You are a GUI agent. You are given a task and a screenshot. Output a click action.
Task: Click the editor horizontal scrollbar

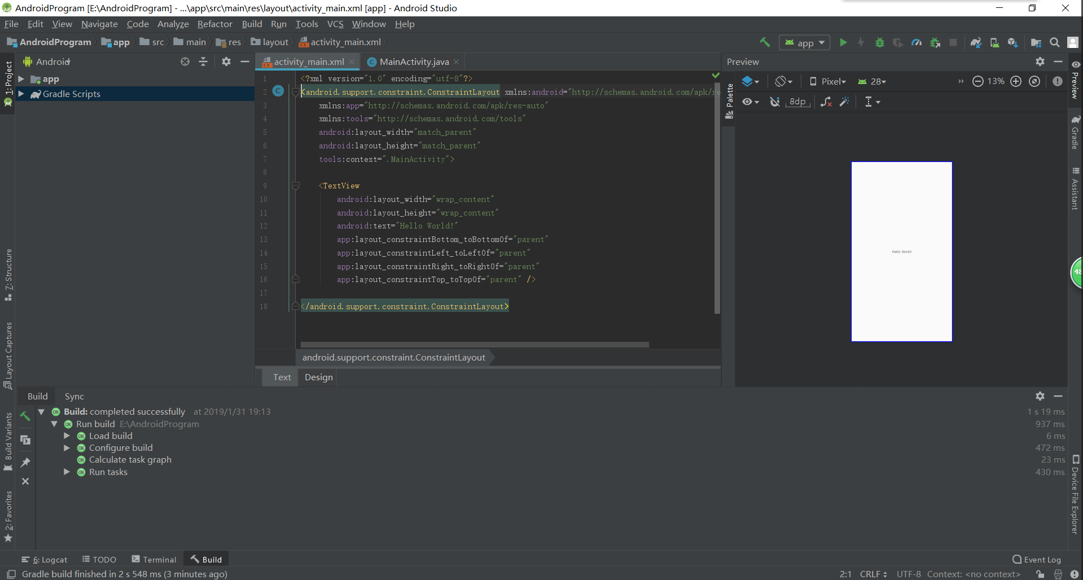coord(475,344)
